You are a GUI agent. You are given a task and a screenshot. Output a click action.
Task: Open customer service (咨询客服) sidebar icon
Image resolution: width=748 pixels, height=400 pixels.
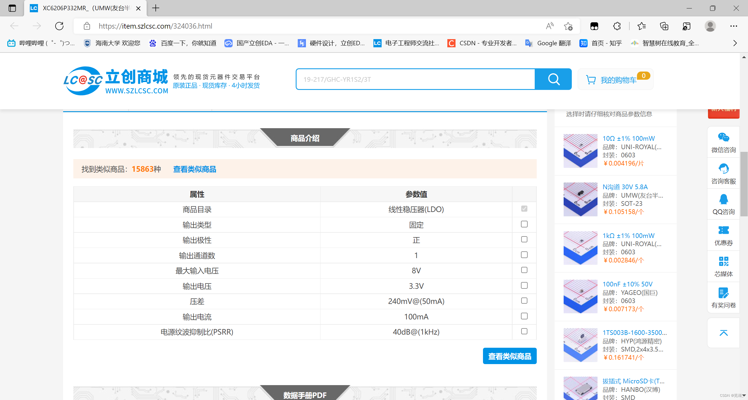pyautogui.click(x=723, y=174)
